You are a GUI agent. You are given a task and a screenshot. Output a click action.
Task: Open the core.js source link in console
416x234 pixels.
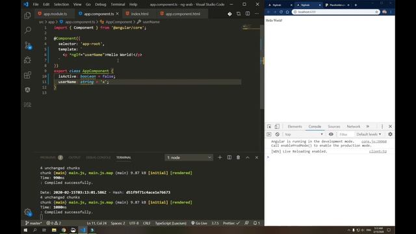coord(374,142)
